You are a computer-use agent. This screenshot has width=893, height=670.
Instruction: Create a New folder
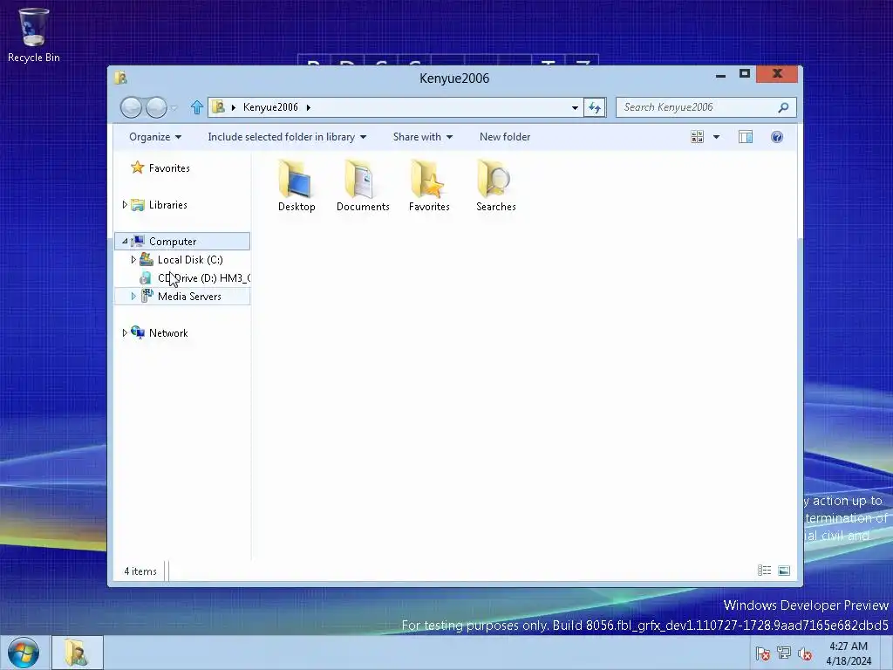(505, 137)
